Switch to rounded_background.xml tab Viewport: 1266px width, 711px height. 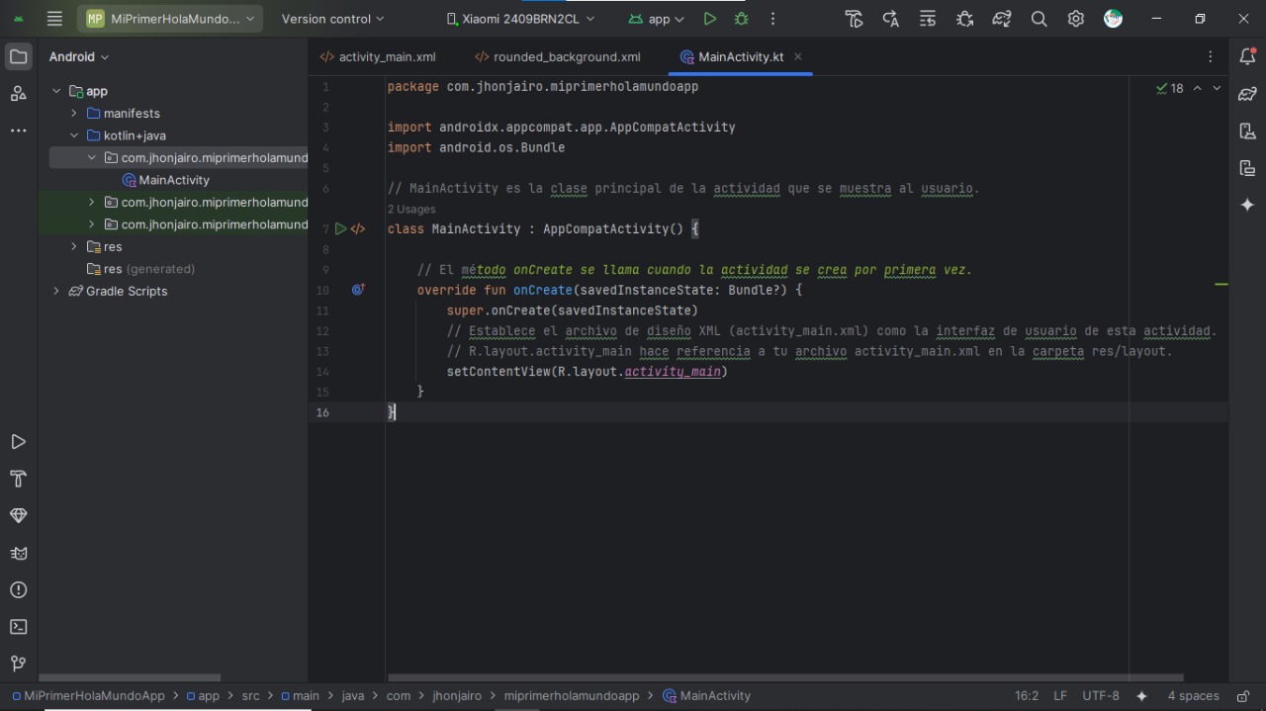(x=557, y=57)
